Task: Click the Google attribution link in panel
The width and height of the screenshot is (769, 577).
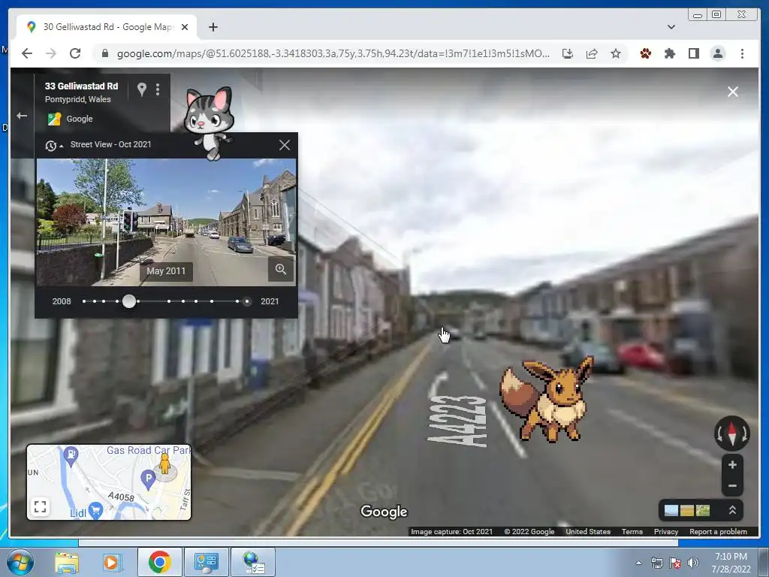Action: tap(80, 119)
